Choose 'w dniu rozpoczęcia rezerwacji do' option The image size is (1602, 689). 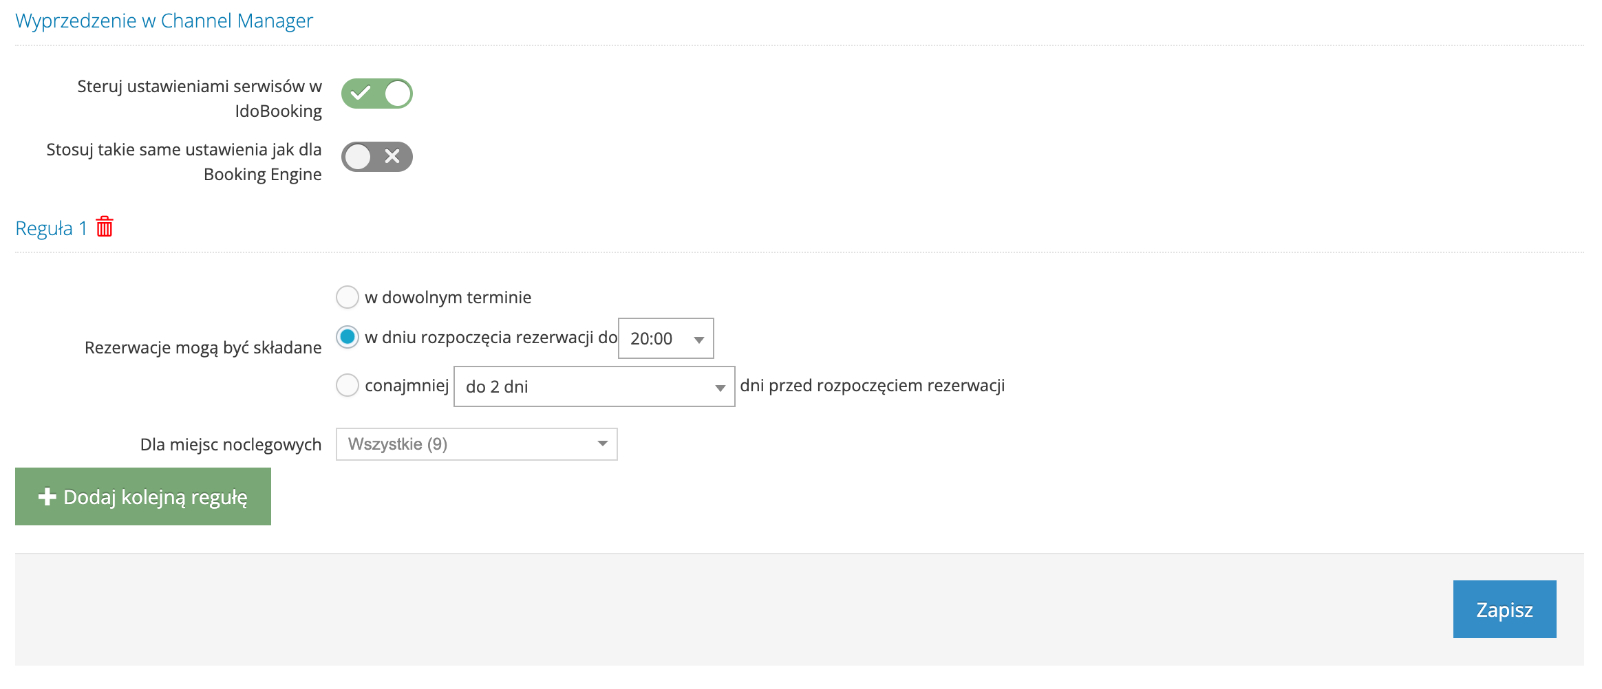coord(348,338)
